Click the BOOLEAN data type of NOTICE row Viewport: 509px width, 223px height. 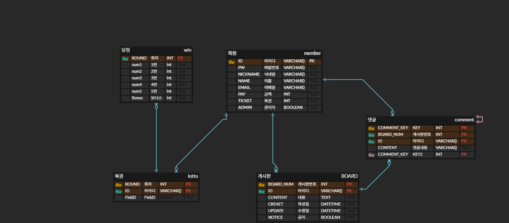pos(330,217)
